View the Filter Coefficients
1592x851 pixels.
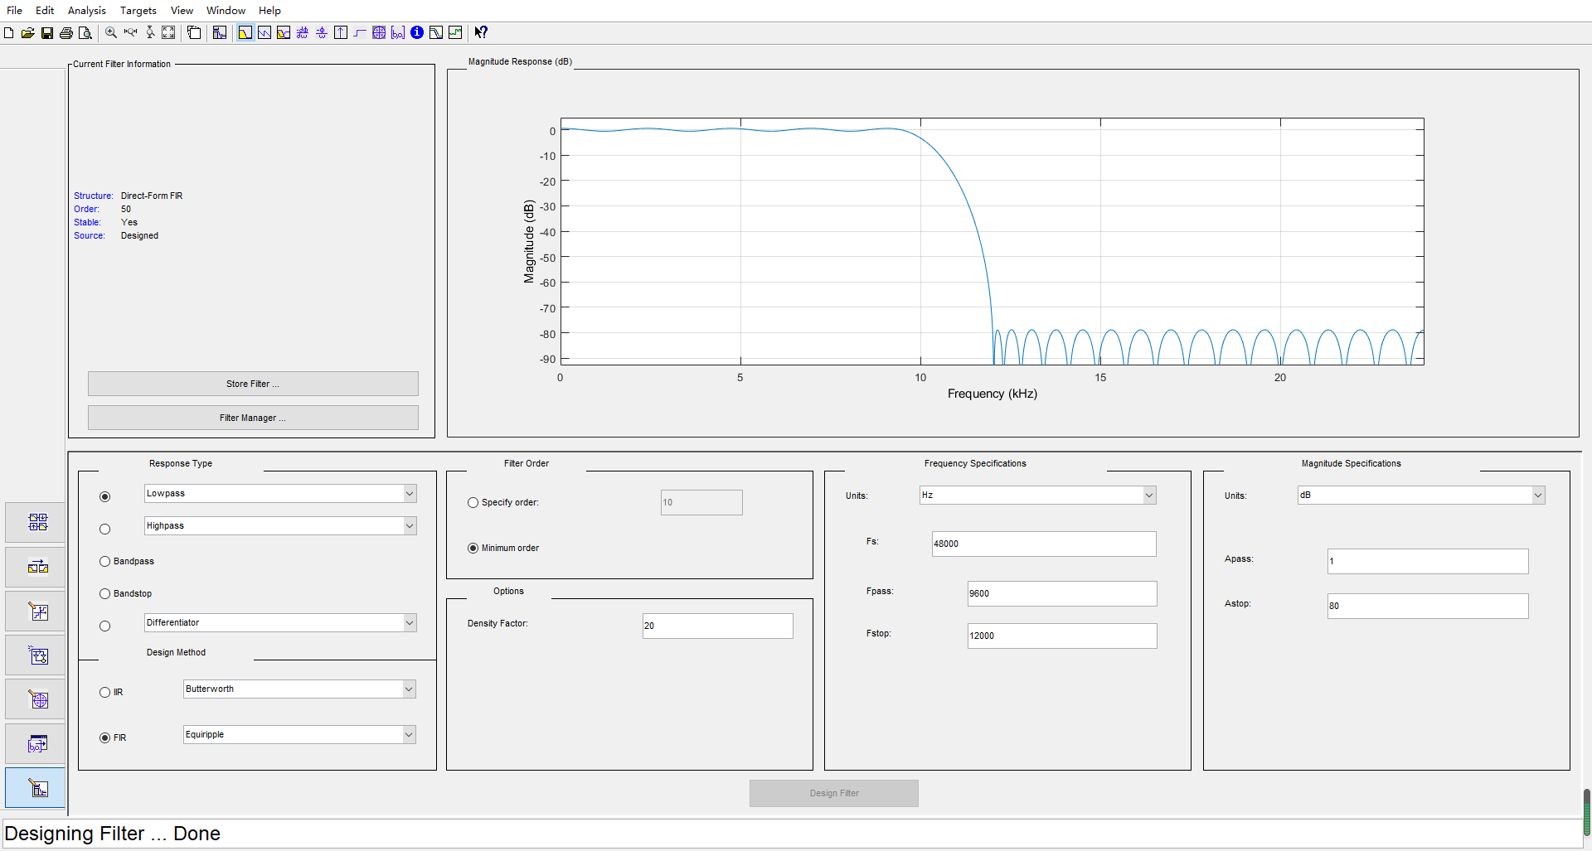399,32
